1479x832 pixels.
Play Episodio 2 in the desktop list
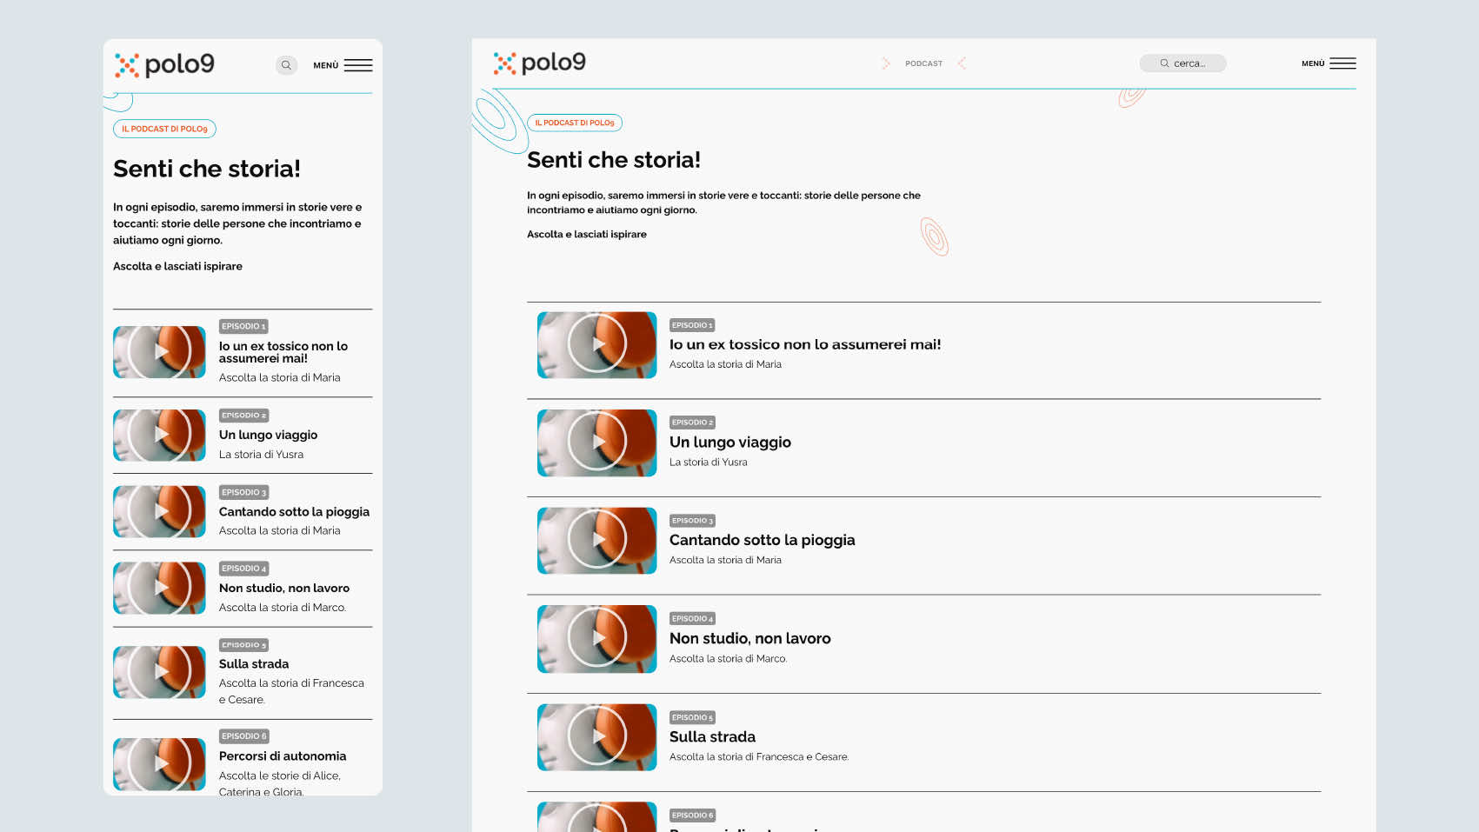click(597, 443)
